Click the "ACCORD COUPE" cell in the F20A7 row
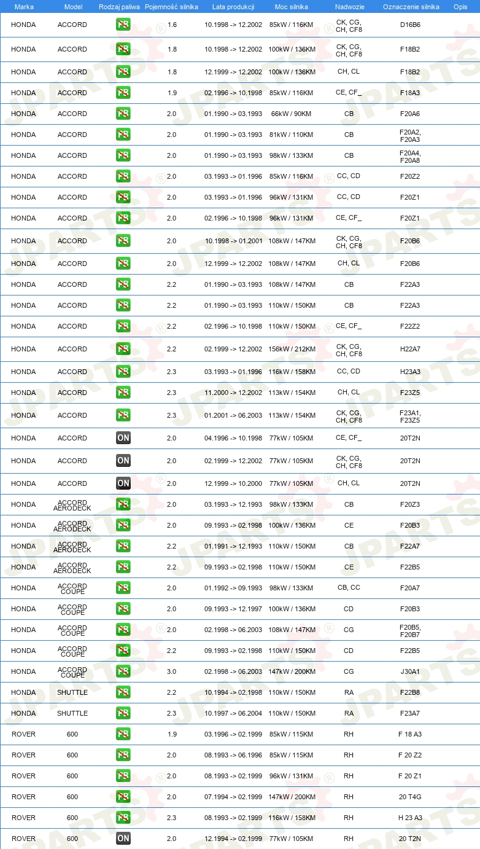The image size is (480, 849). click(x=72, y=589)
